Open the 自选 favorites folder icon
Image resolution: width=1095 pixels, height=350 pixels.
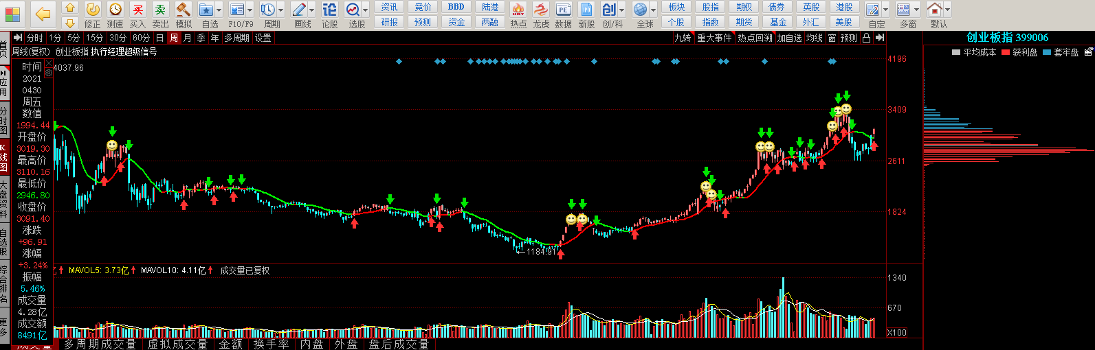tap(206, 9)
